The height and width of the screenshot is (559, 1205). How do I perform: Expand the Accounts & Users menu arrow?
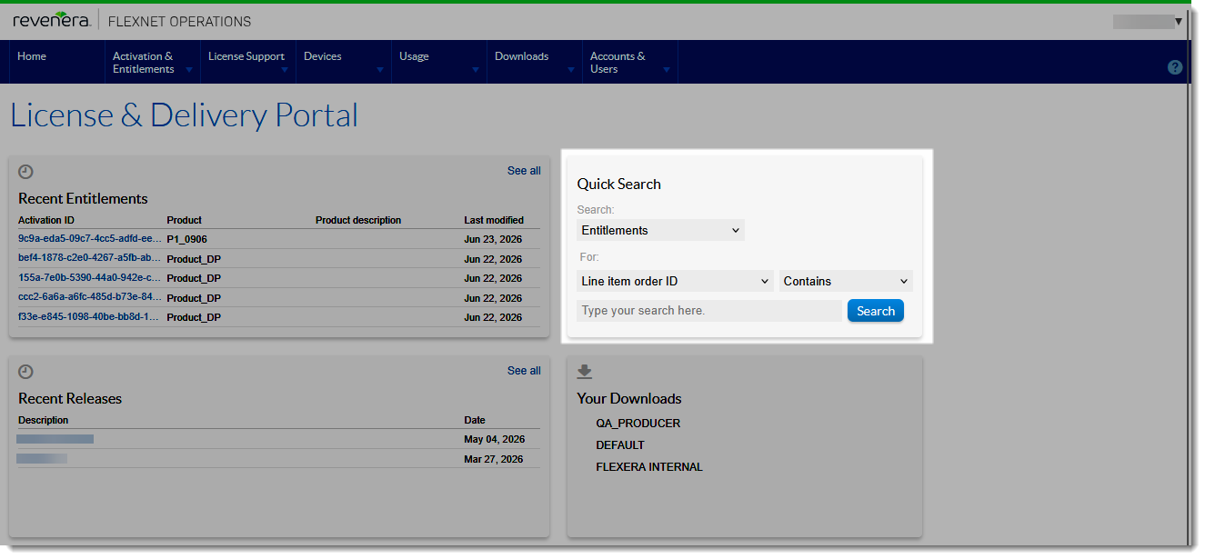pyautogui.click(x=667, y=70)
